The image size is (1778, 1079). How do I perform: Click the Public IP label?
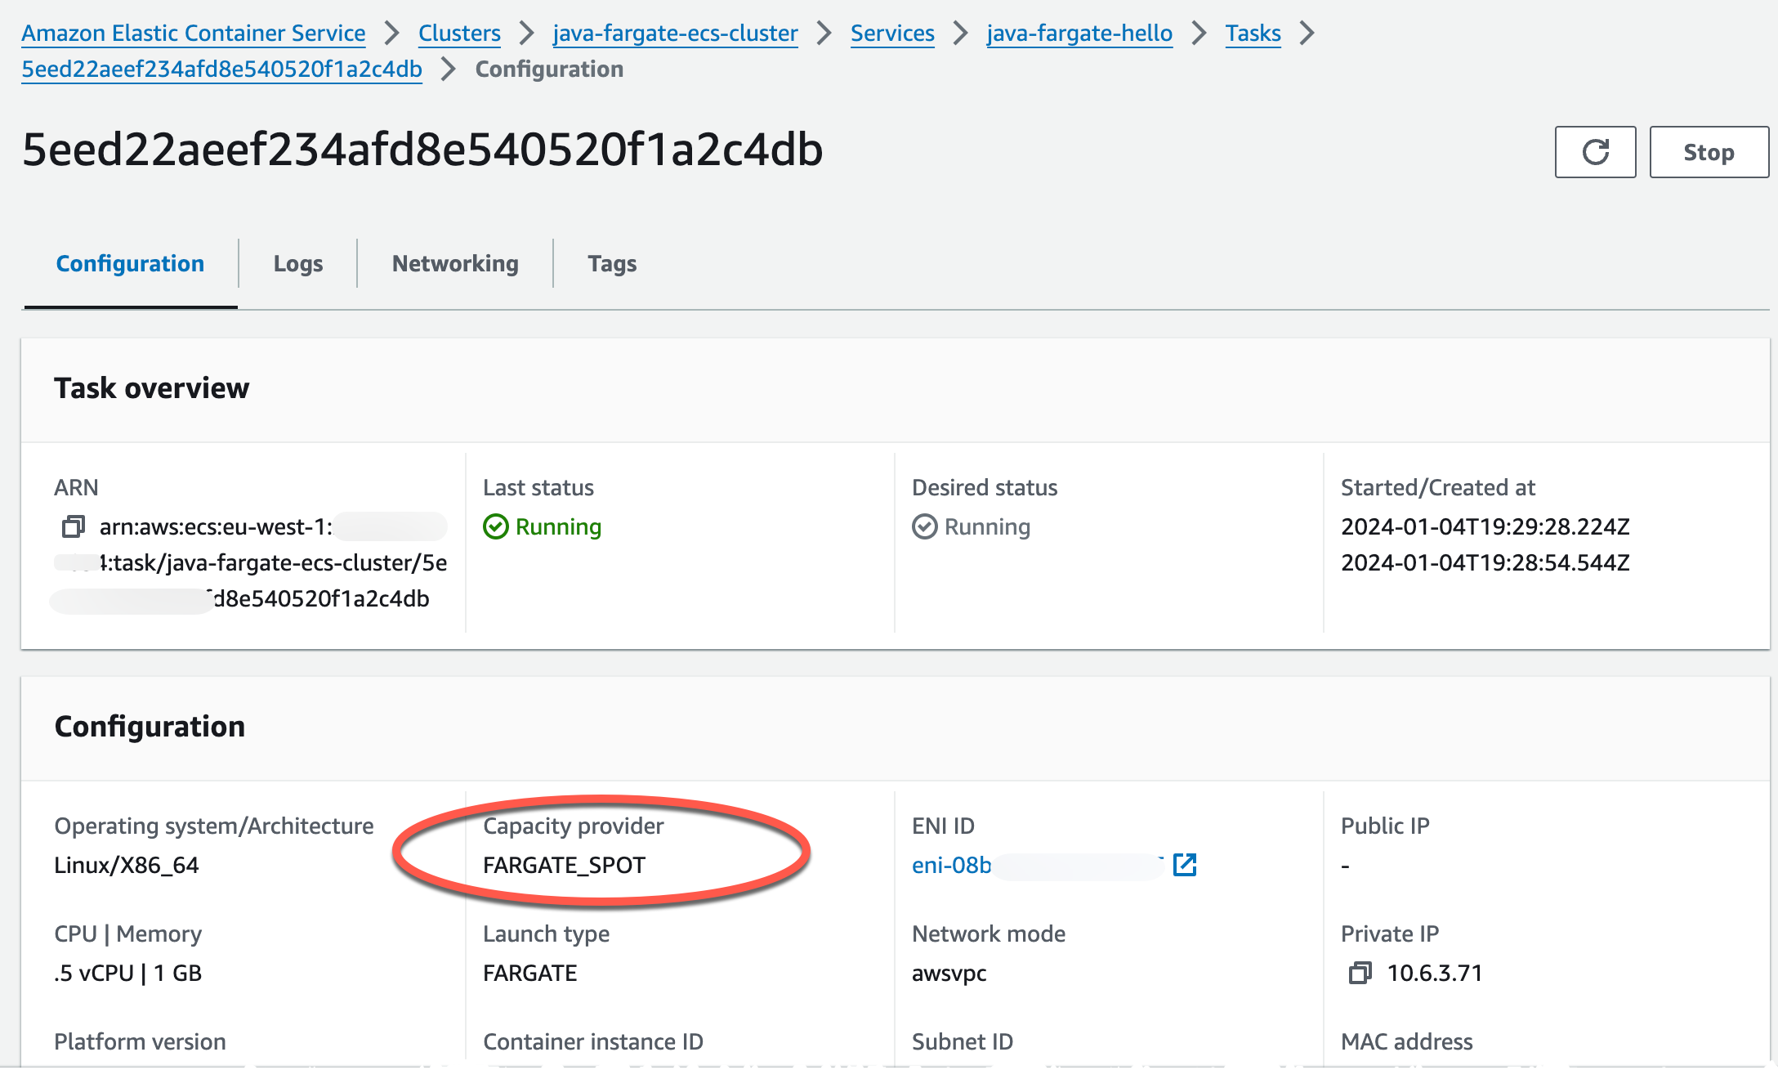coord(1385,826)
